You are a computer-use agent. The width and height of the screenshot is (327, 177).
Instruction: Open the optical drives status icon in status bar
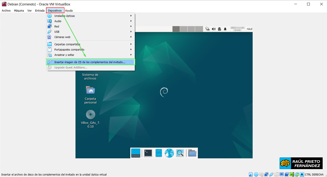[x=256, y=174]
